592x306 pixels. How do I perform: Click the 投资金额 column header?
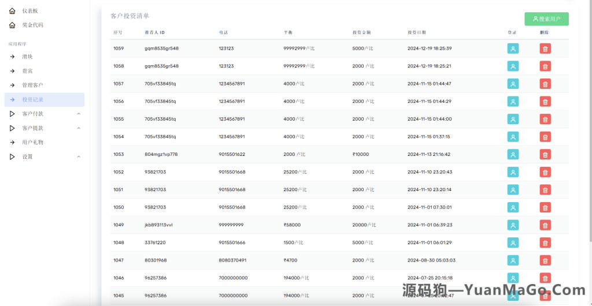[x=362, y=32]
